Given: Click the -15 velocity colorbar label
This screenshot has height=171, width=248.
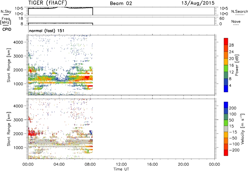Looking at the screenshot, I should pyautogui.click(x=233, y=132).
